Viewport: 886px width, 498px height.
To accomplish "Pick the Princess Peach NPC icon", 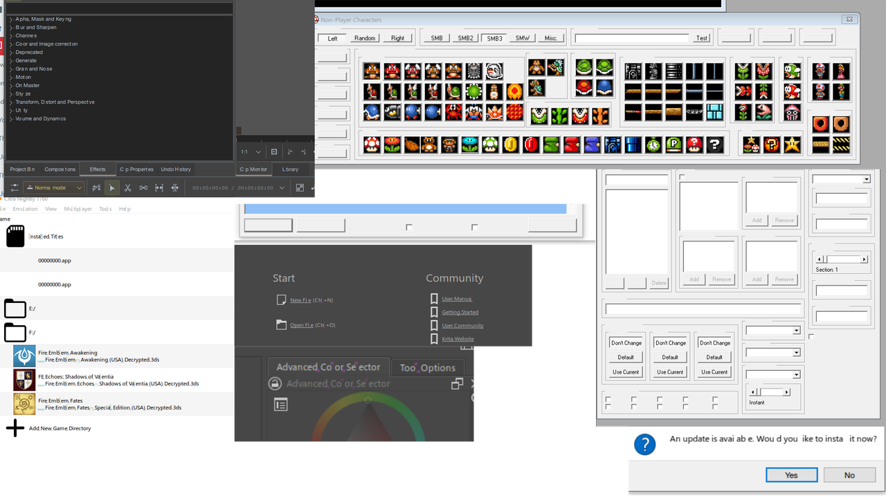I will click(842, 71).
